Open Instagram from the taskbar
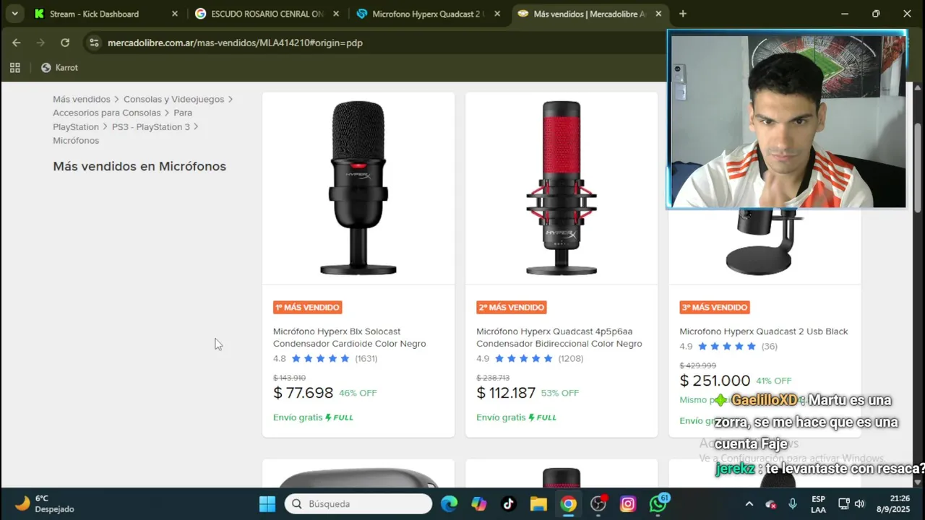Screen dimensions: 925x520 628,503
